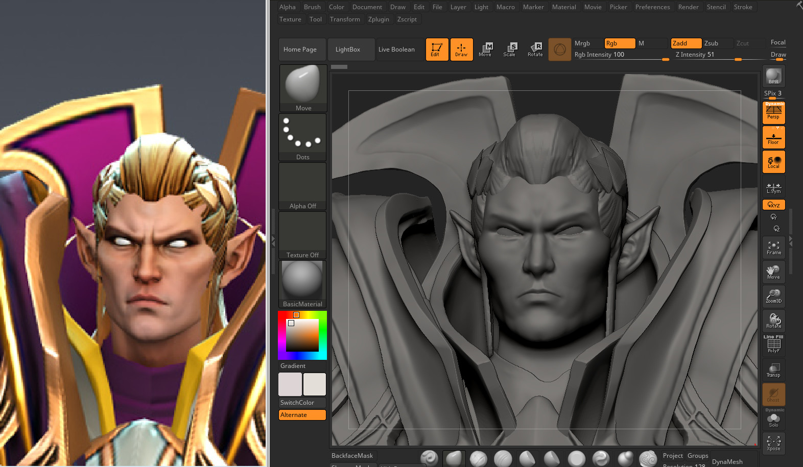Open the Color menu
The height and width of the screenshot is (467, 803).
336,7
